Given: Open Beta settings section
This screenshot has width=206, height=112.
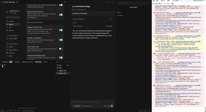Looking at the screenshot, I should [x=13, y=56].
